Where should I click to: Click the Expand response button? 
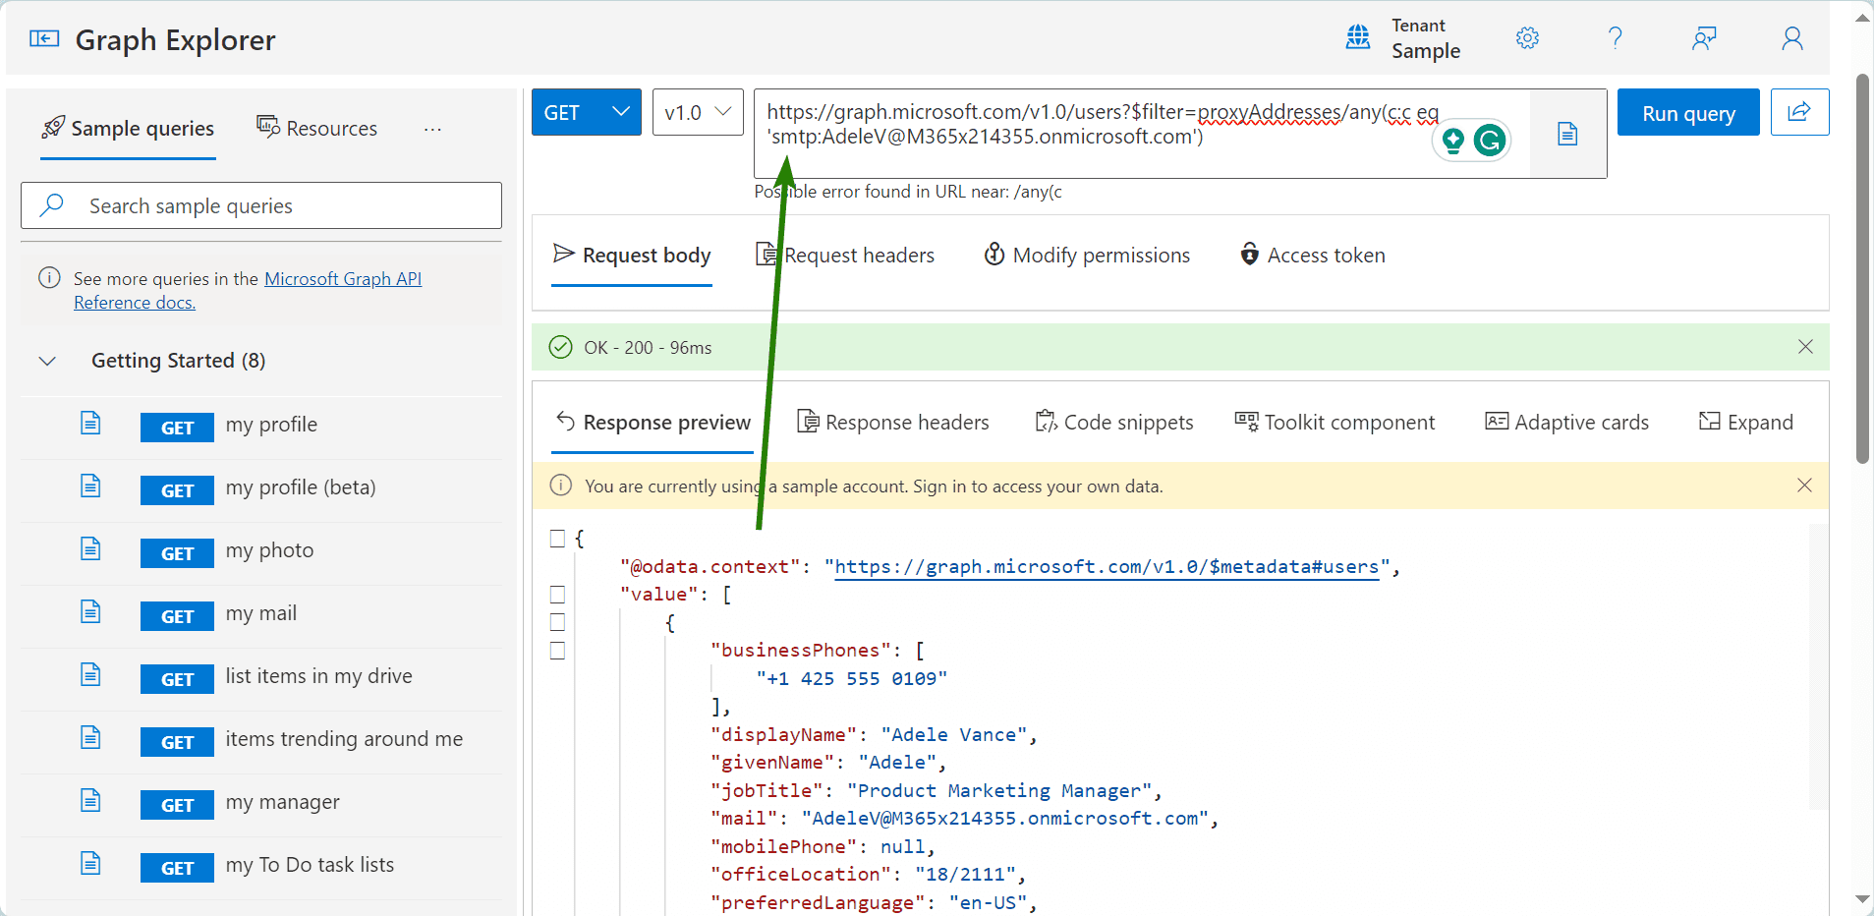coord(1746,423)
